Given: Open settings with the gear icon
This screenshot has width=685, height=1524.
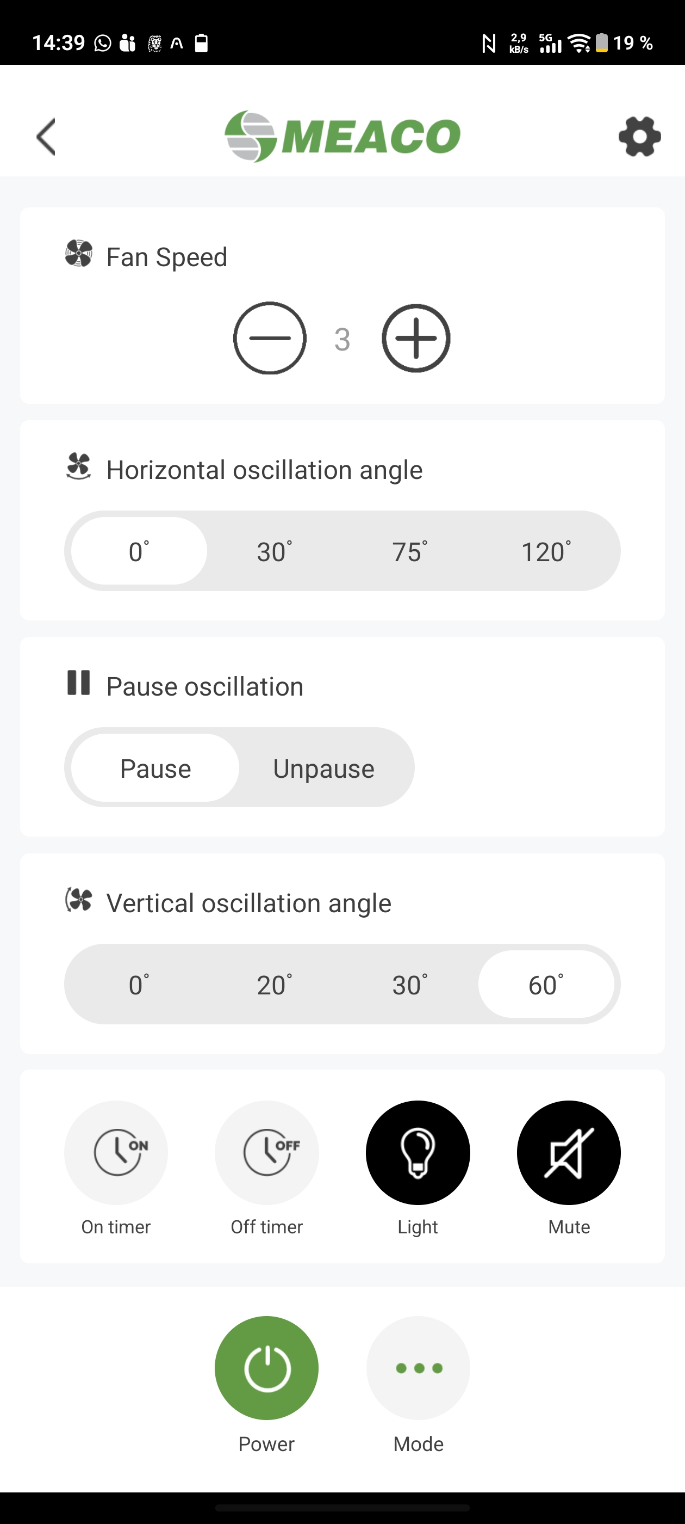Looking at the screenshot, I should pos(639,137).
